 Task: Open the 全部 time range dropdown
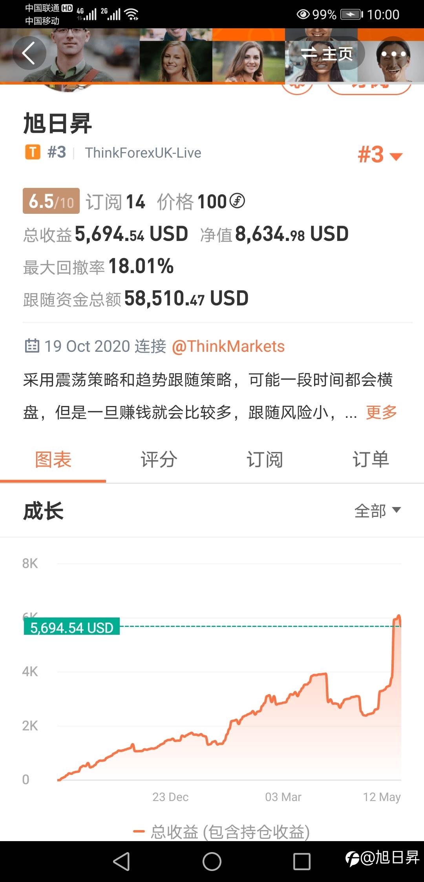click(x=377, y=511)
